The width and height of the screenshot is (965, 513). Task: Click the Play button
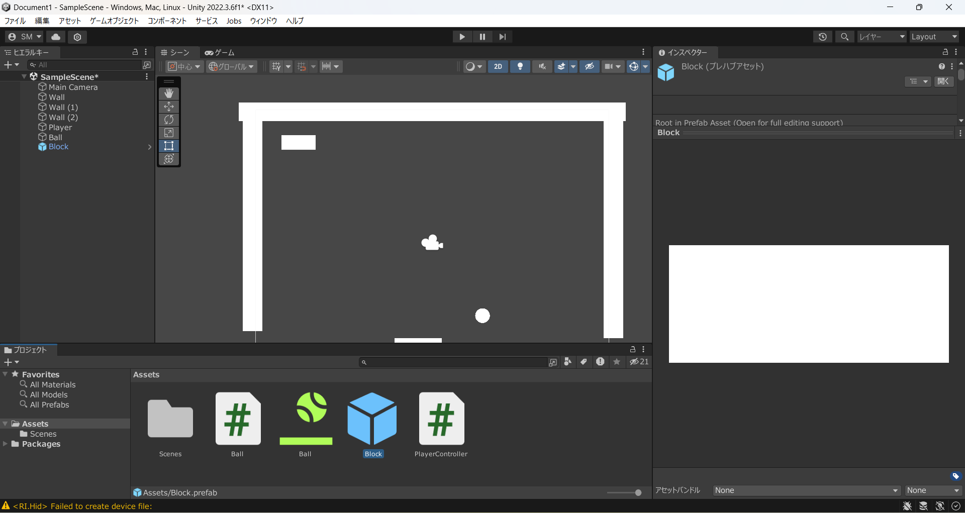pos(462,37)
